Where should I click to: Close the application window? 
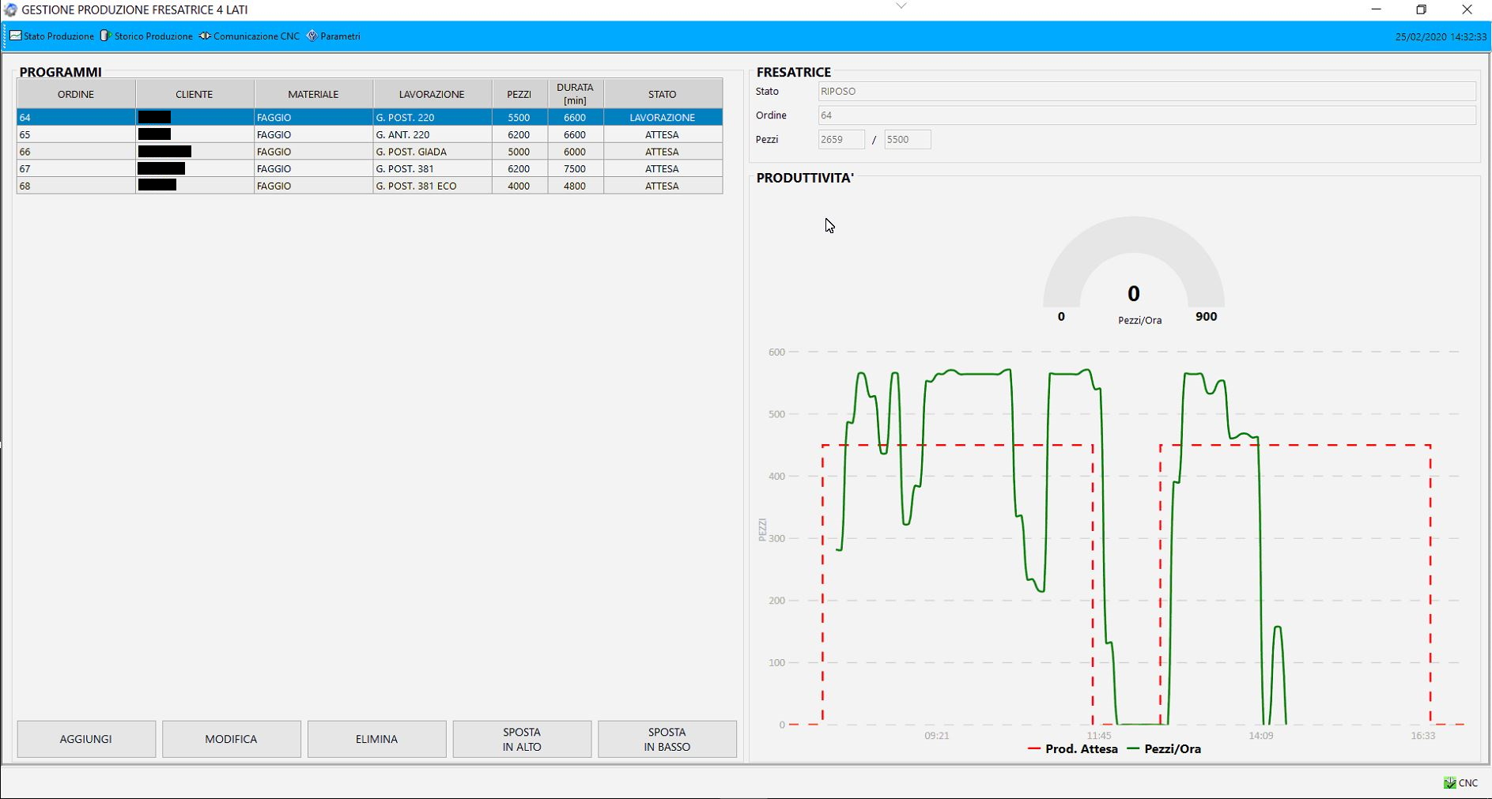pyautogui.click(x=1467, y=9)
